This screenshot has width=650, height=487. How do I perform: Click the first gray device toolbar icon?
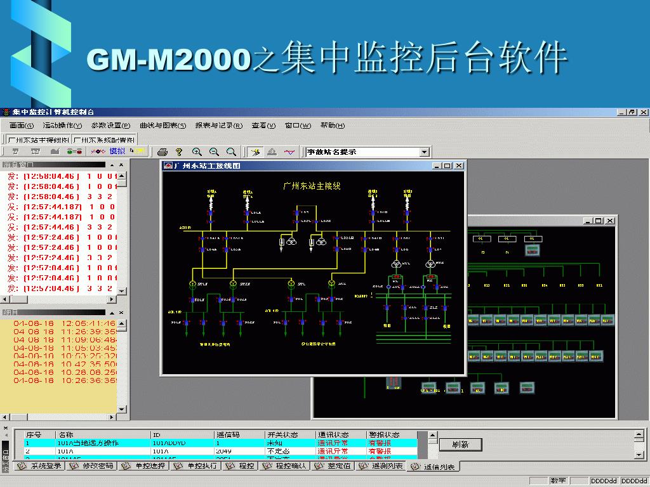(16, 151)
